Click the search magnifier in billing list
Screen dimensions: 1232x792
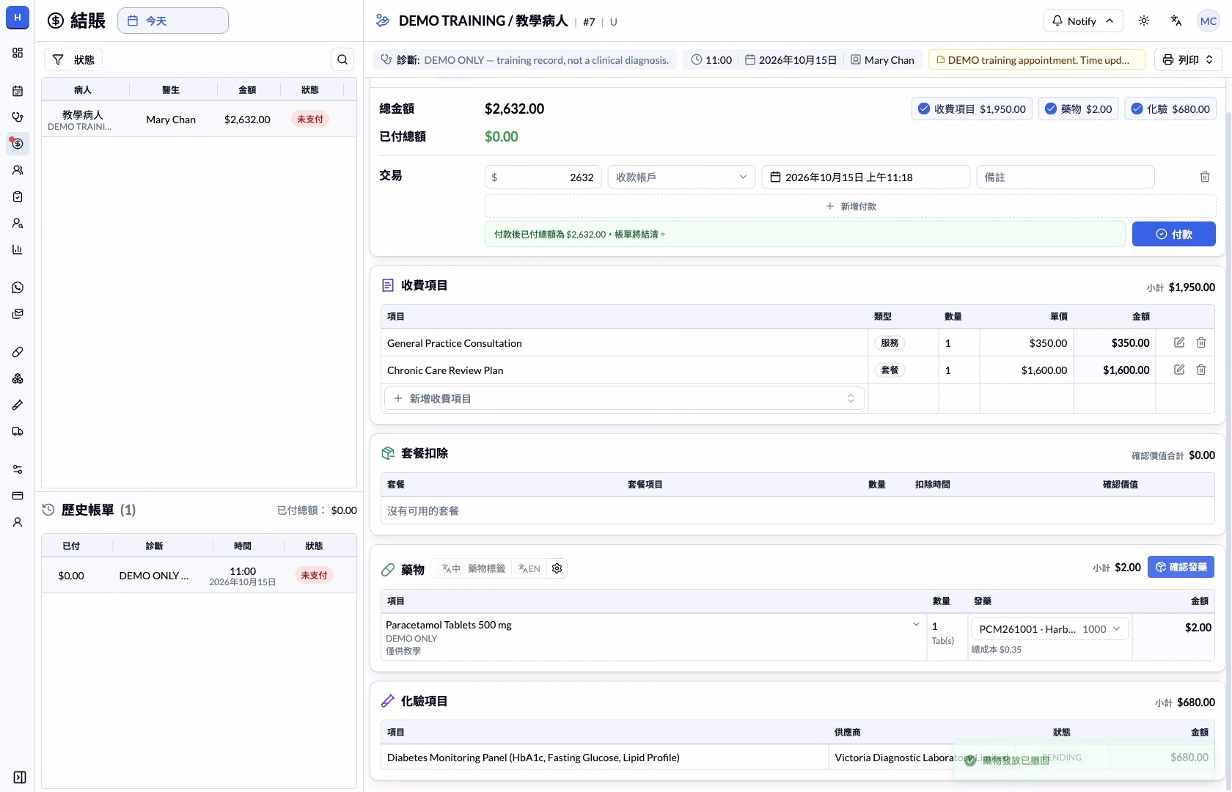click(x=342, y=59)
